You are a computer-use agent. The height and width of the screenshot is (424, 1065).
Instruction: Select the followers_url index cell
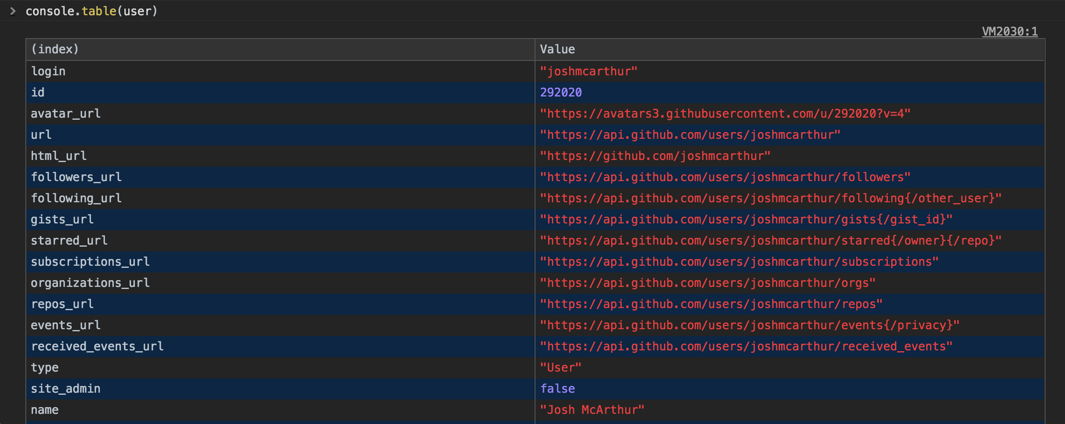click(x=280, y=177)
